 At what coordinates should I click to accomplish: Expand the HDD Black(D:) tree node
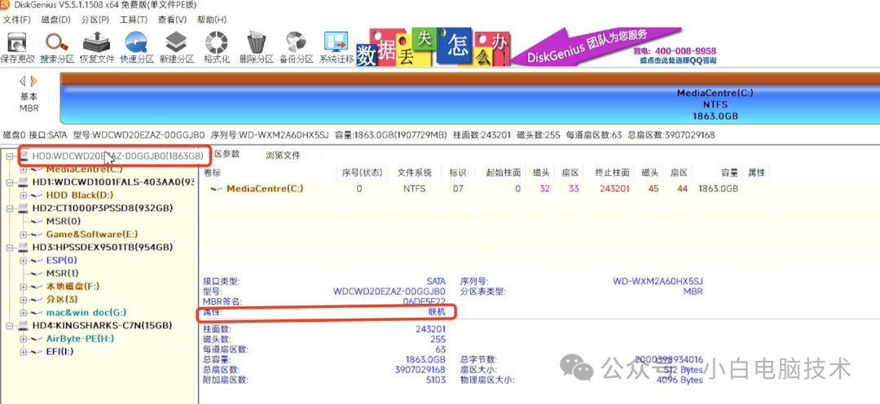coord(23,195)
